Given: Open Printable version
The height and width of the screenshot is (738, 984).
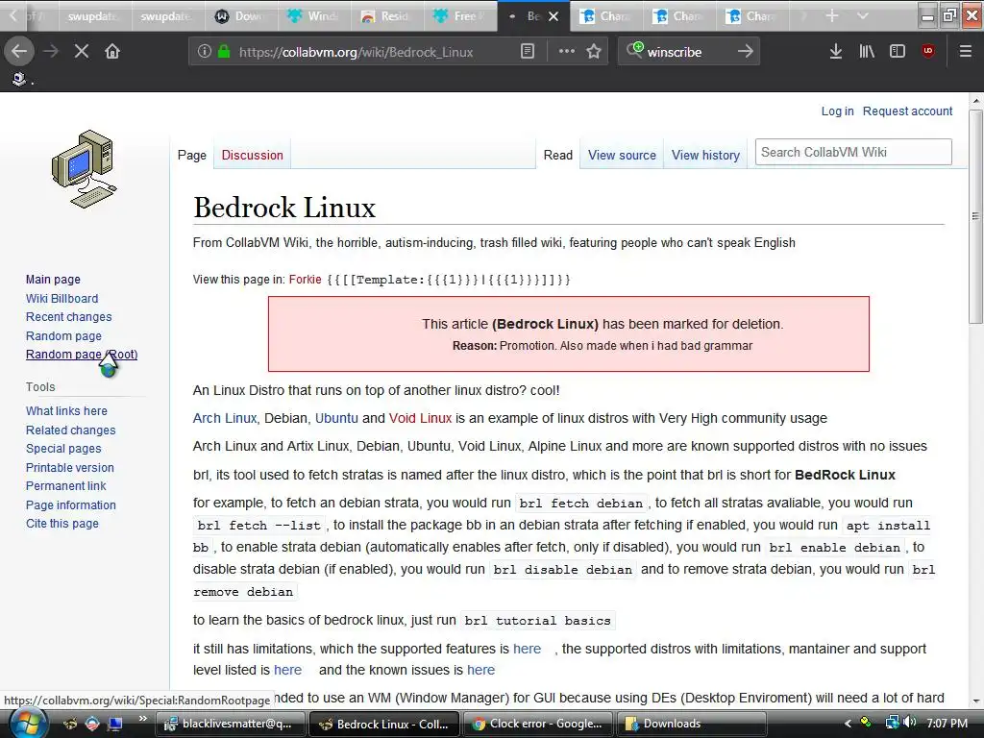Looking at the screenshot, I should [69, 468].
